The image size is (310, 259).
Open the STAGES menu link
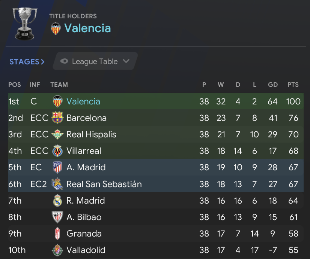[x=24, y=61]
